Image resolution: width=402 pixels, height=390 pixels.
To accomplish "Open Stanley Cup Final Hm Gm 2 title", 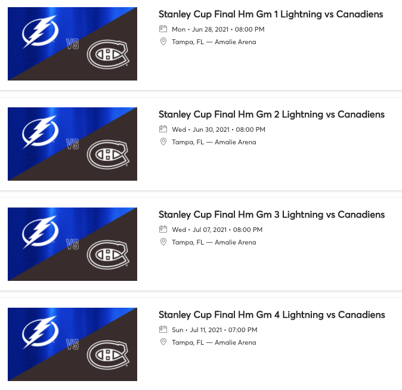I will coord(271,114).
